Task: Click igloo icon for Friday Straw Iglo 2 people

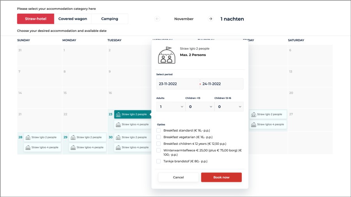Action: pyautogui.click(x=253, y=114)
